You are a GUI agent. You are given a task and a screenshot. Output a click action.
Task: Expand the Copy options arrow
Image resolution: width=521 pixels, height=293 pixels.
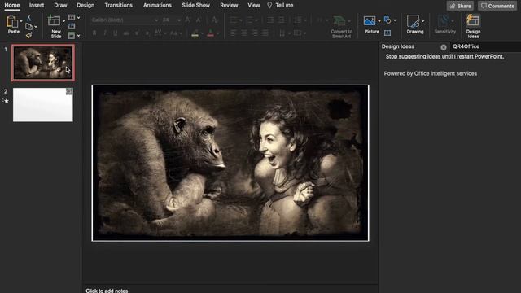point(36,27)
